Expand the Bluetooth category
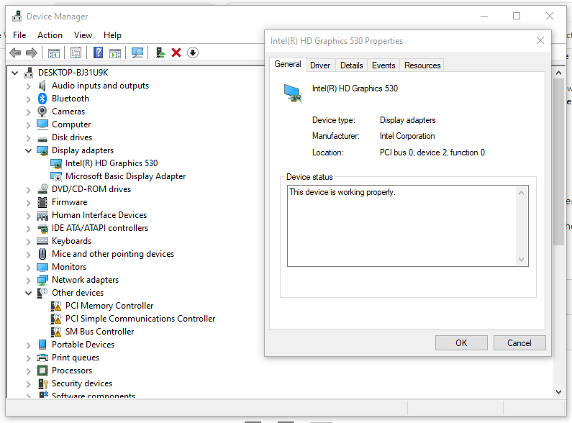The width and height of the screenshot is (572, 423). tap(29, 99)
